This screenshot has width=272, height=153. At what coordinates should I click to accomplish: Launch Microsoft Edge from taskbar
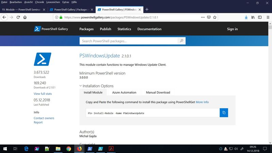pos(26,149)
